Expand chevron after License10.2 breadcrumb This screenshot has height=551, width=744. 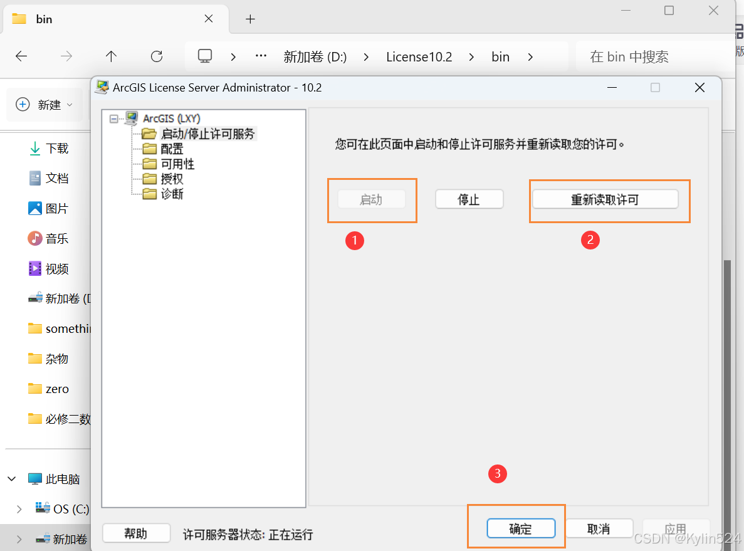(x=471, y=57)
